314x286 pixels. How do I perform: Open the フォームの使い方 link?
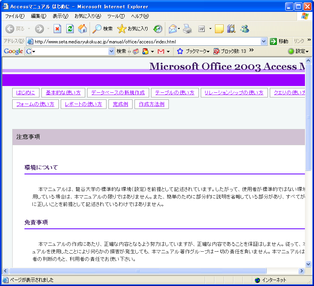(x=35, y=104)
